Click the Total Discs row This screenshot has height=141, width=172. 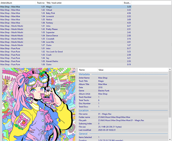click(123, 107)
